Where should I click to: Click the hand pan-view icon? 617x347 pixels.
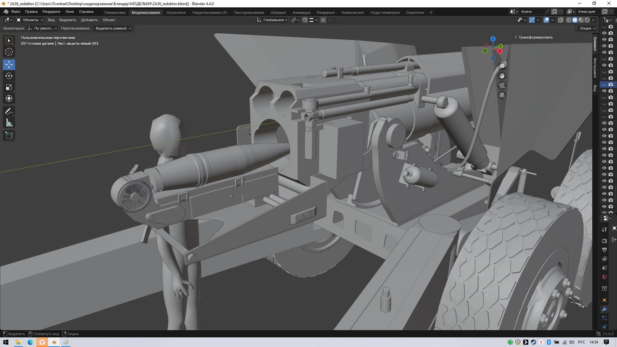[x=502, y=76]
